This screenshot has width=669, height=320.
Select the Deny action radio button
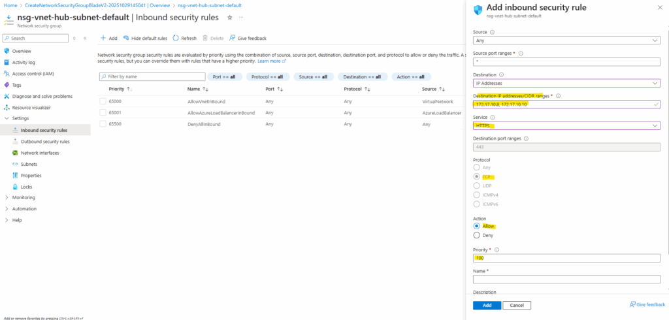tap(476, 235)
